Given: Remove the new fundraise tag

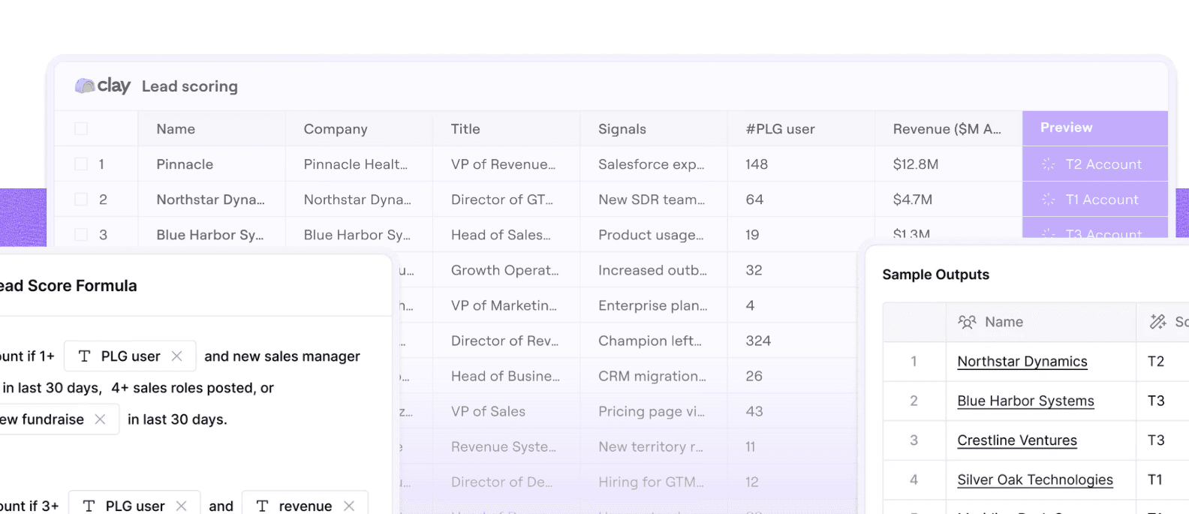Looking at the screenshot, I should pos(100,419).
